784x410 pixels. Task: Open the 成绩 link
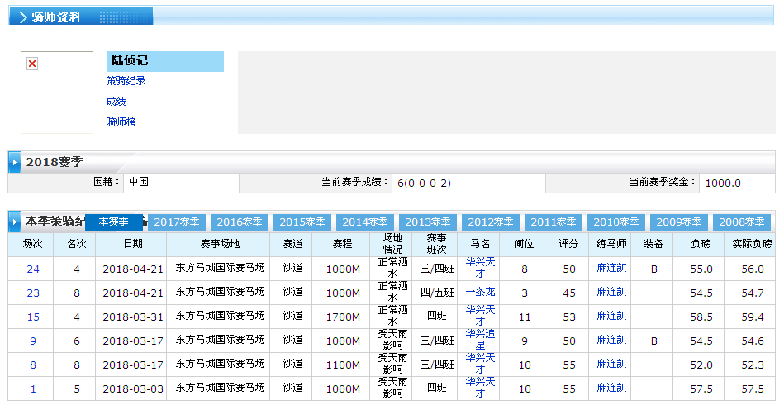pyautogui.click(x=116, y=102)
